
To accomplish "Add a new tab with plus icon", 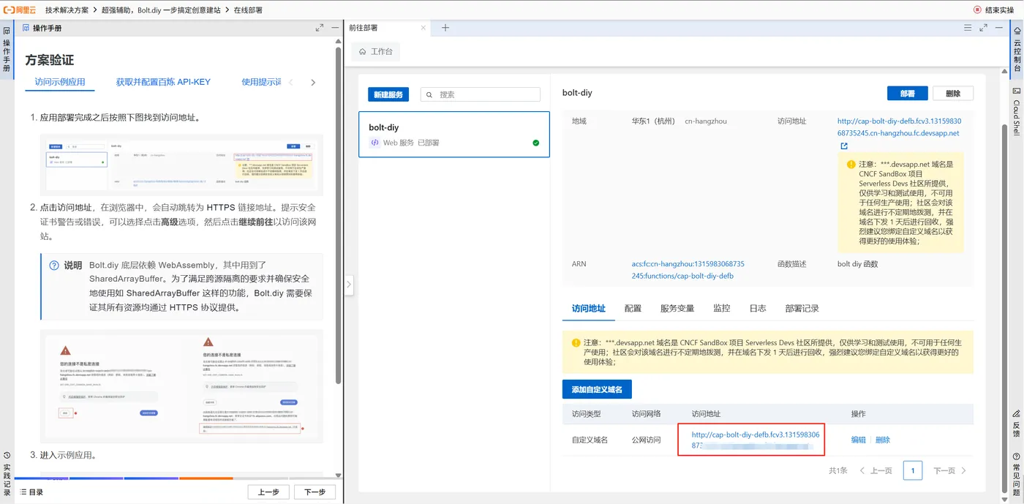I will (445, 28).
